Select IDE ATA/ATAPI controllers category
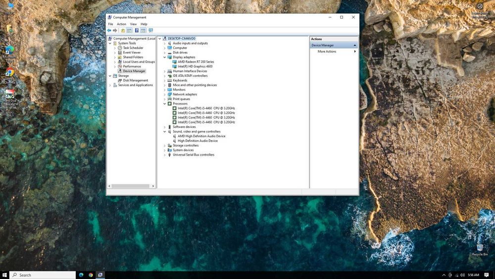 click(190, 76)
